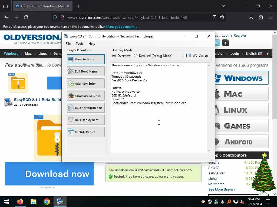Viewport: 277px width, 207px height.
Task: Open Useful Utilities in EasyBCD
Action: (86, 132)
